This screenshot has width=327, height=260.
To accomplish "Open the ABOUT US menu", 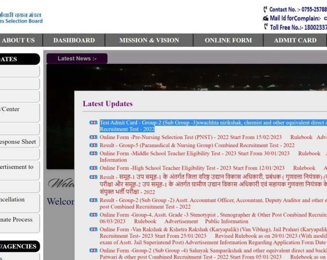I will pyautogui.click(x=18, y=40).
